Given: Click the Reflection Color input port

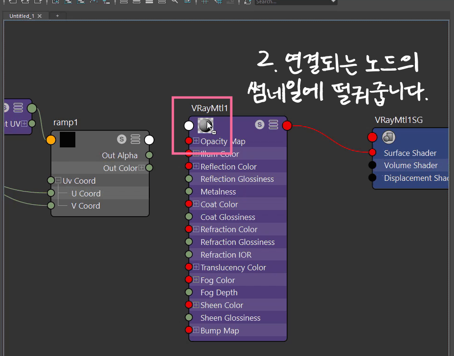Looking at the screenshot, I should 189,166.
